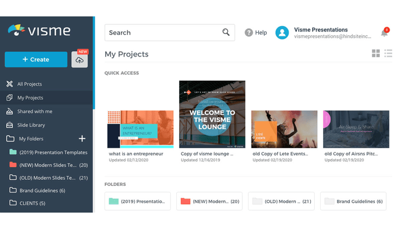Open (NEW) Modern... (20) folder card
The image size is (401, 229).
pos(210,202)
